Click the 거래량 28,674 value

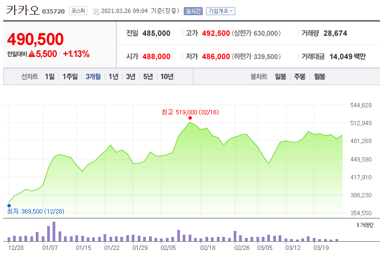(x=335, y=33)
